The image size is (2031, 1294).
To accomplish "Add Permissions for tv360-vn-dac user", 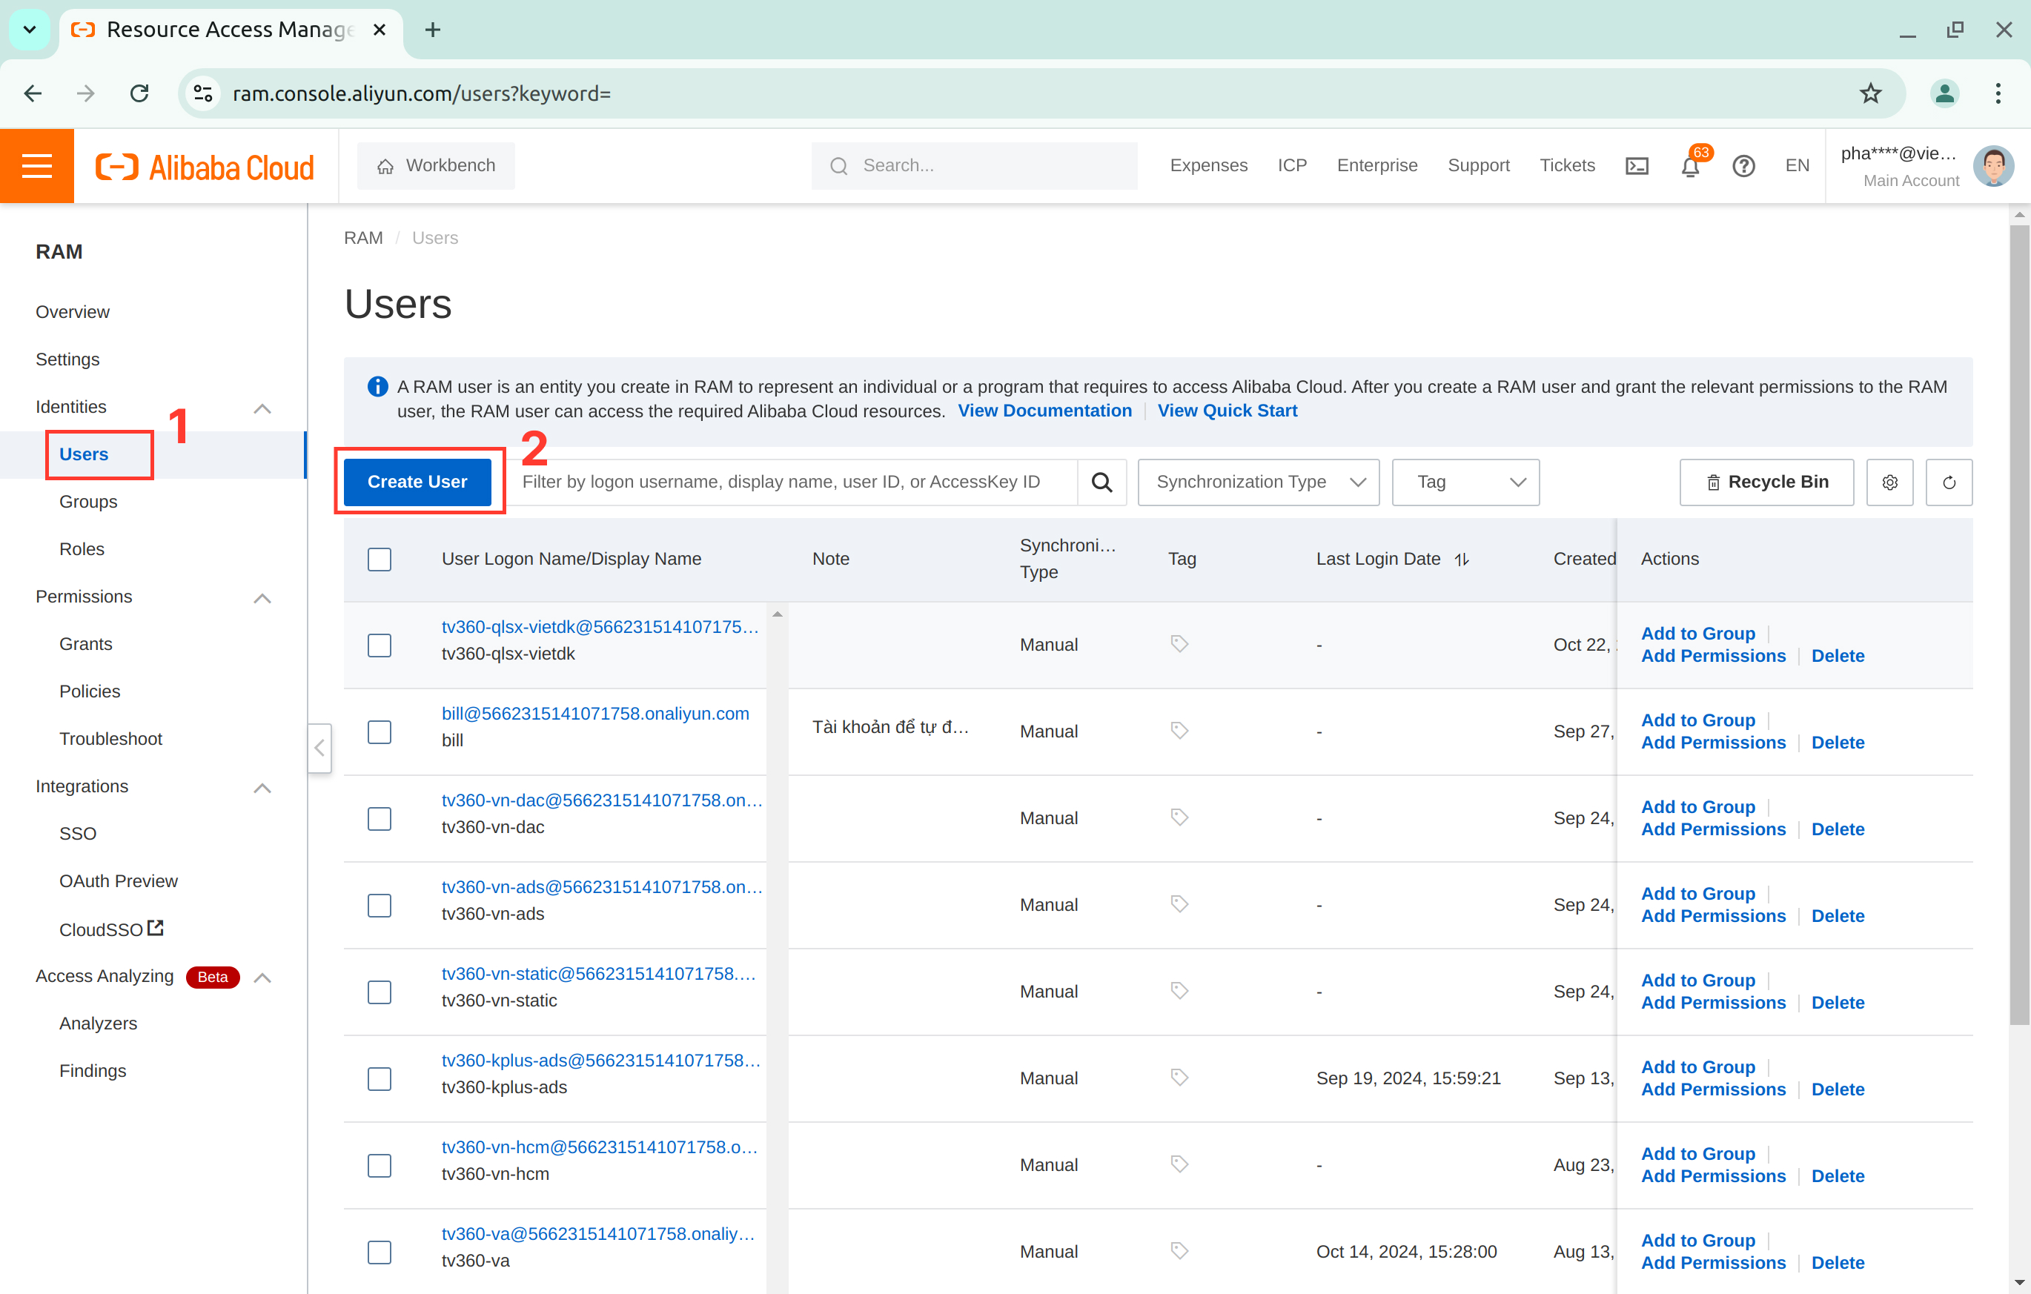I will (1713, 829).
